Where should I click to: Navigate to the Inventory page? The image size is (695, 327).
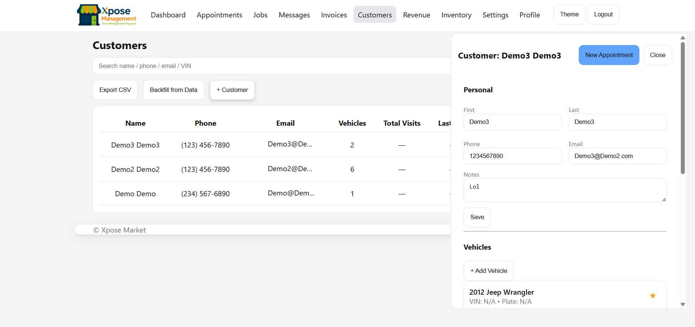(456, 15)
